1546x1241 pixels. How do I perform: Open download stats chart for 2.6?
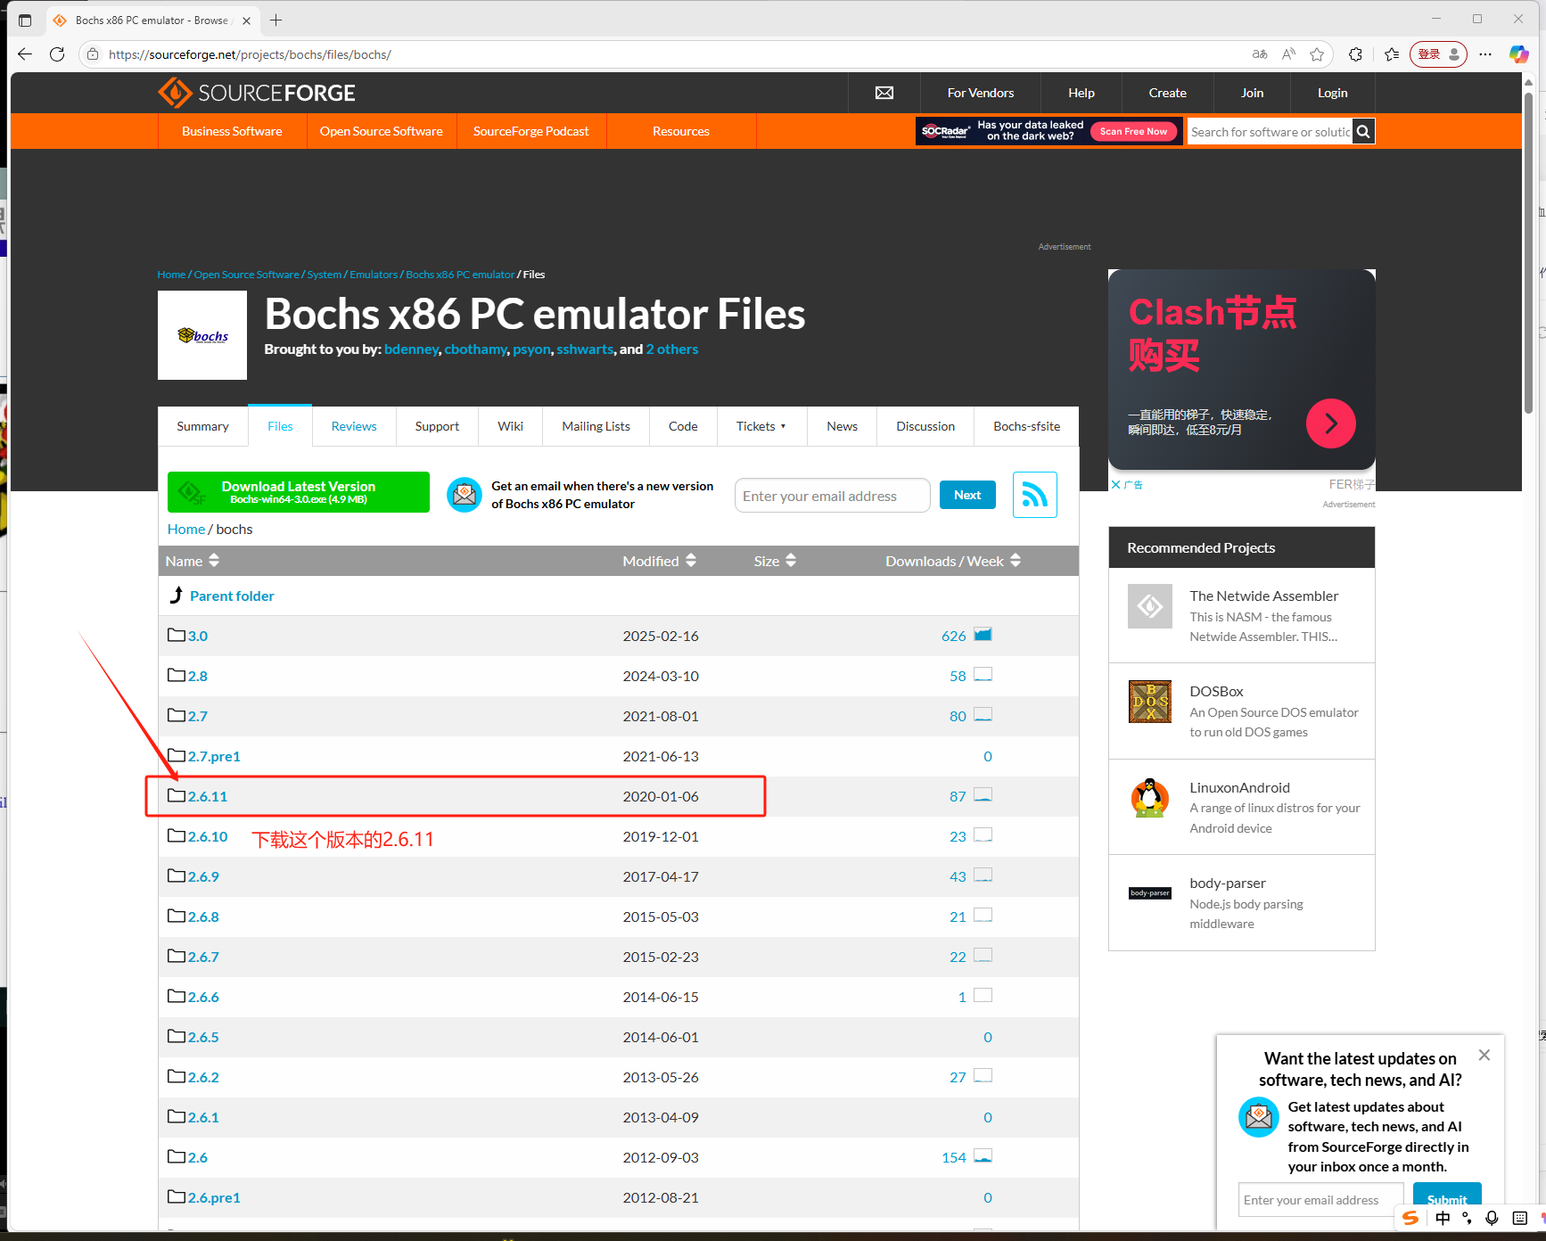[983, 1156]
